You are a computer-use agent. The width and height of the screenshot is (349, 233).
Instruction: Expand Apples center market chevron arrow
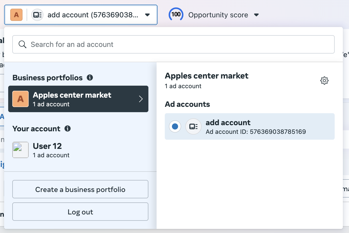coord(141,99)
